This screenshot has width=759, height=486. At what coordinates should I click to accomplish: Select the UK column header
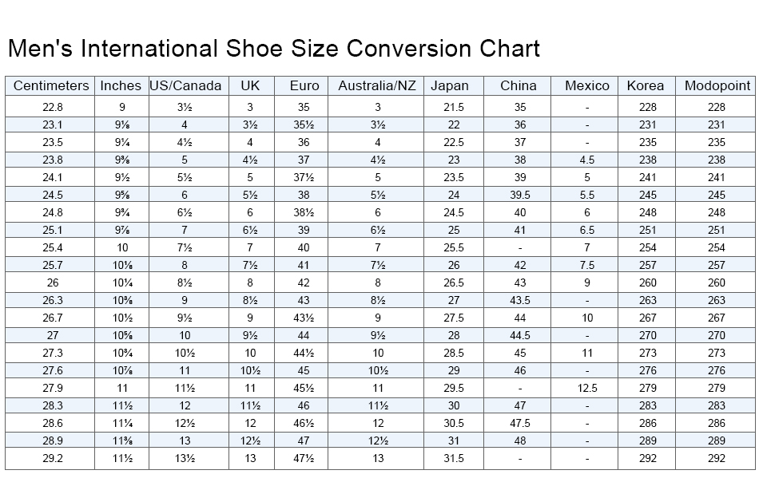click(250, 85)
